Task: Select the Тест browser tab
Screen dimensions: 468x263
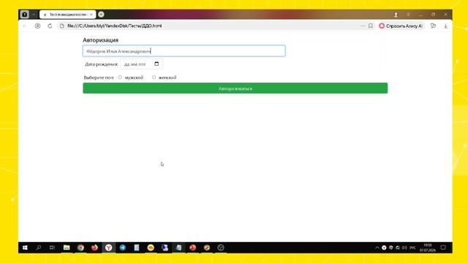Action: (x=68, y=15)
